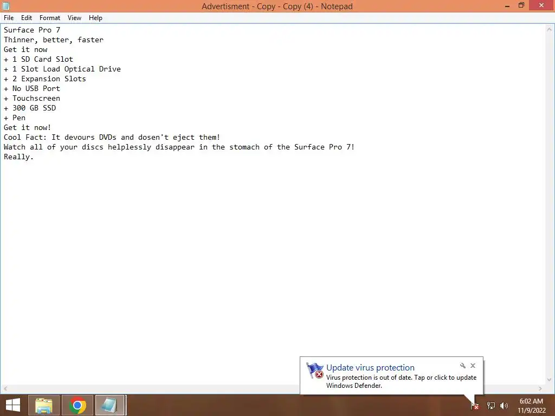Screen dimensions: 555x416
Task: Open the View menu
Action: [74, 18]
